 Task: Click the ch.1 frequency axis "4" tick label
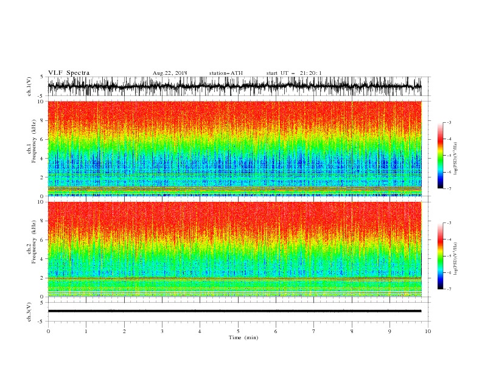point(43,159)
